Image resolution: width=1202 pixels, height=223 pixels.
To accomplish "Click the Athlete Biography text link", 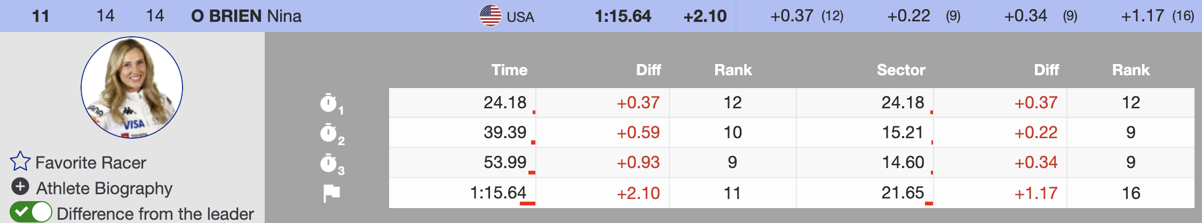I will (x=105, y=188).
